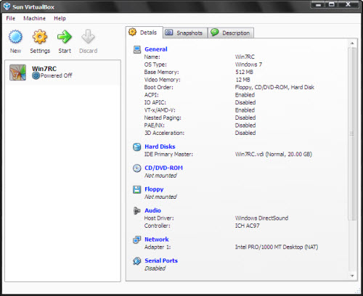Click the Powered Off status icon

coord(36,75)
